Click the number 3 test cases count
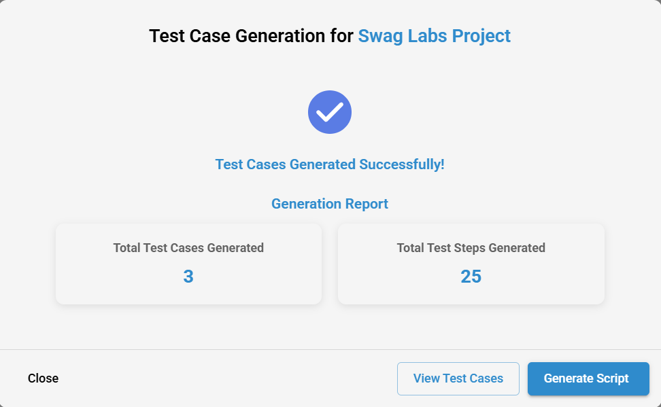Image resolution: width=661 pixels, height=407 pixels. click(188, 277)
